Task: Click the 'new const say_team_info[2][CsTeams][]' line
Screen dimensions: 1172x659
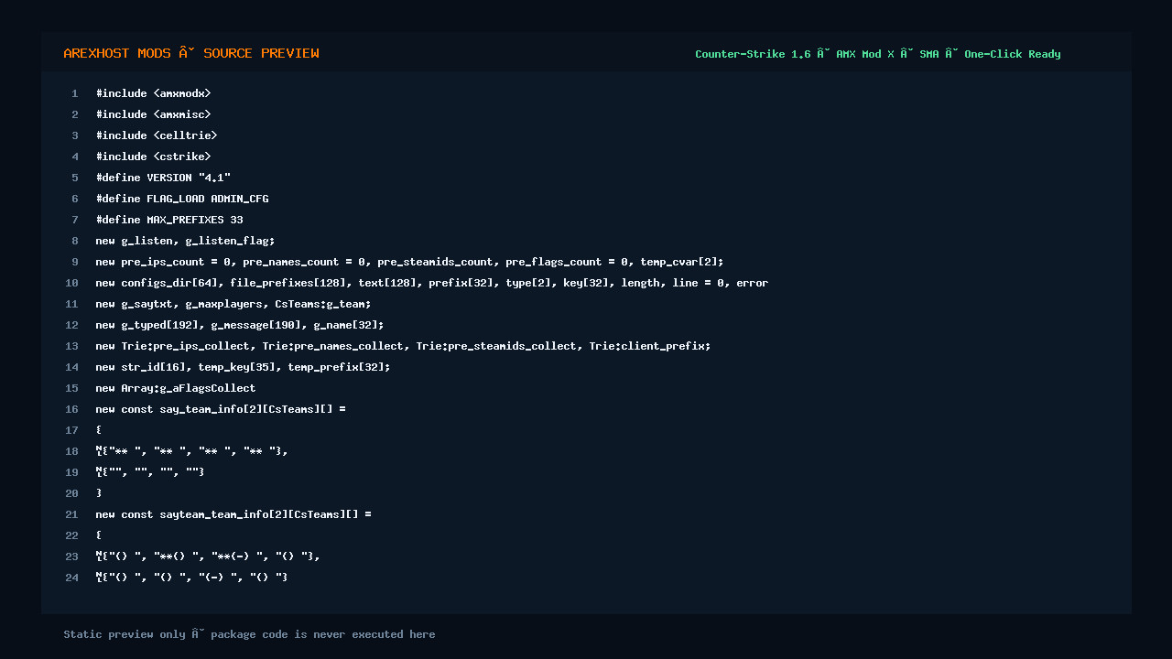Action: (x=221, y=409)
